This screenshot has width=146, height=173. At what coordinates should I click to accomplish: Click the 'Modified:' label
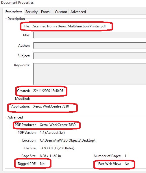coord(22,99)
